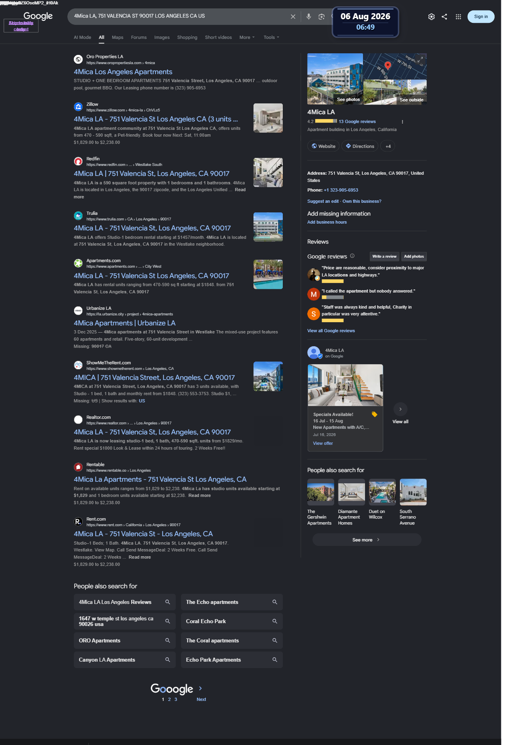Open quick settings gear icon

point(431,16)
